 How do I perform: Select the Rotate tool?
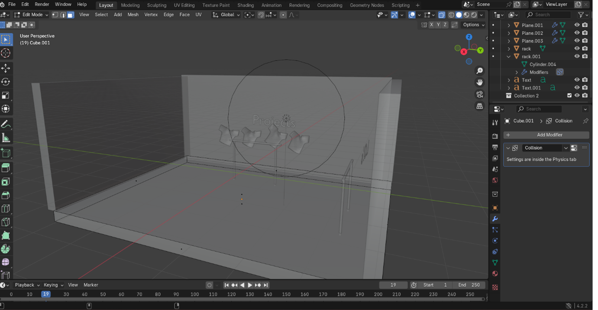(x=6, y=82)
